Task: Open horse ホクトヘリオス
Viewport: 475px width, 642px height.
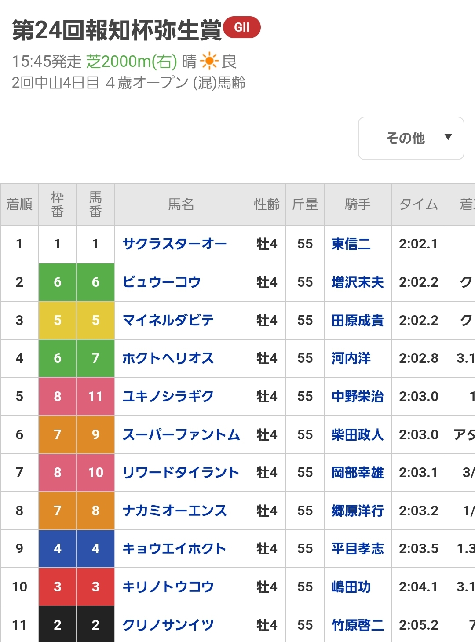Action: [168, 358]
